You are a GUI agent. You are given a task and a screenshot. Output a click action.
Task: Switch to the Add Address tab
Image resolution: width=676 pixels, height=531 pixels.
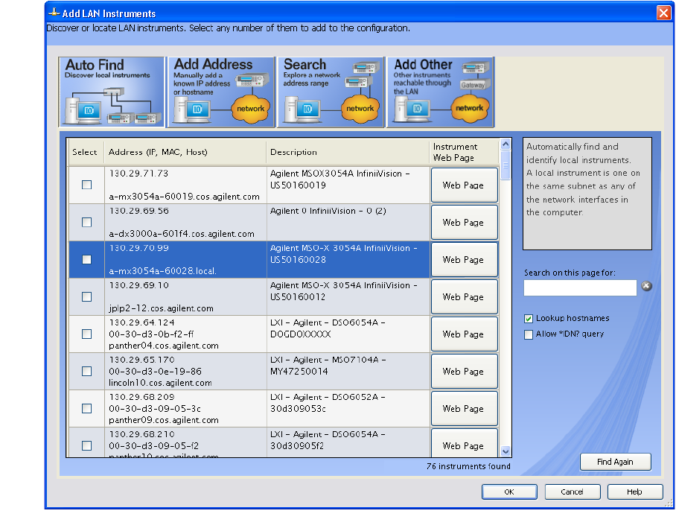pos(221,92)
